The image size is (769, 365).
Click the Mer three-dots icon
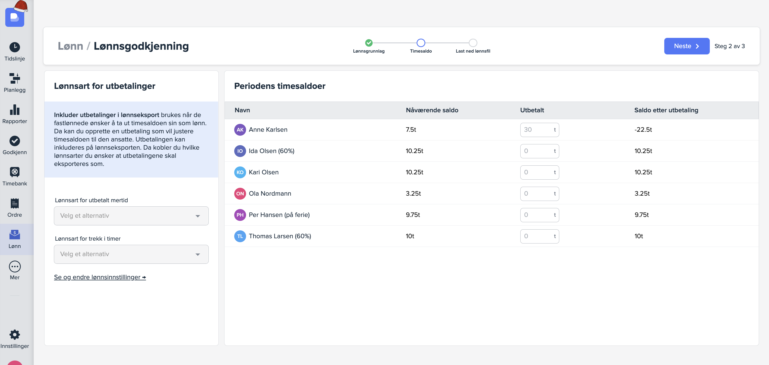14,266
